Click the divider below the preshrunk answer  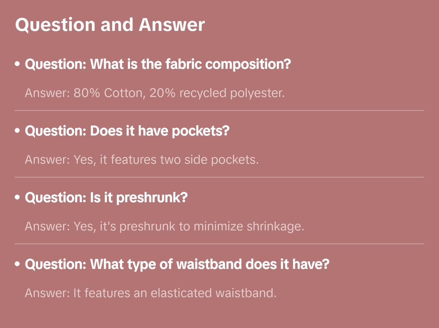pyautogui.click(x=219, y=244)
